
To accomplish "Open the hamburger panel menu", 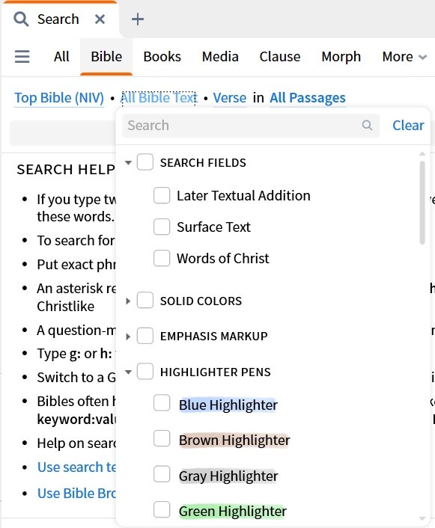I will coord(22,57).
